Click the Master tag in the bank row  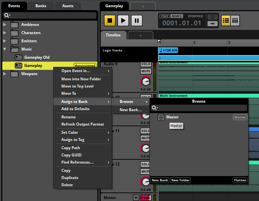click(240, 117)
